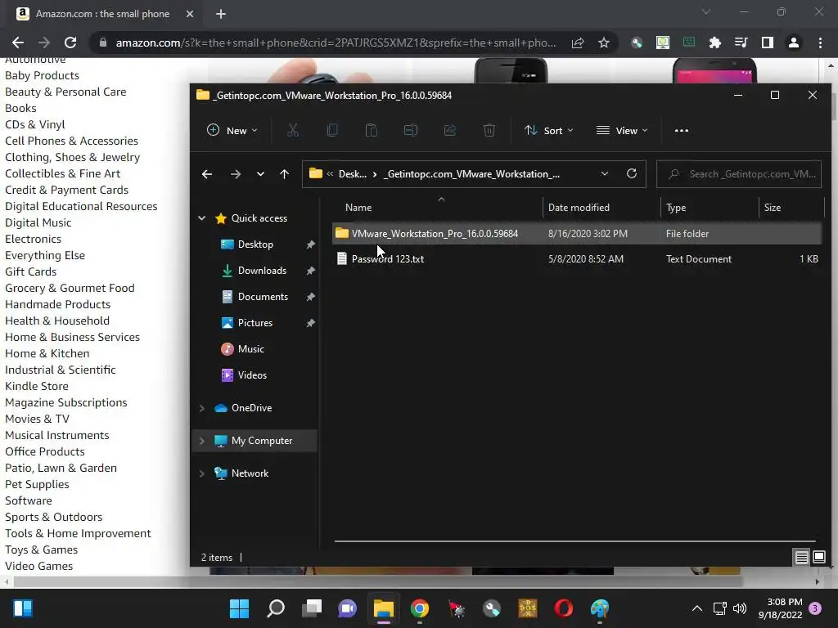
Task: Go forward in File Explorer
Action: 235,174
